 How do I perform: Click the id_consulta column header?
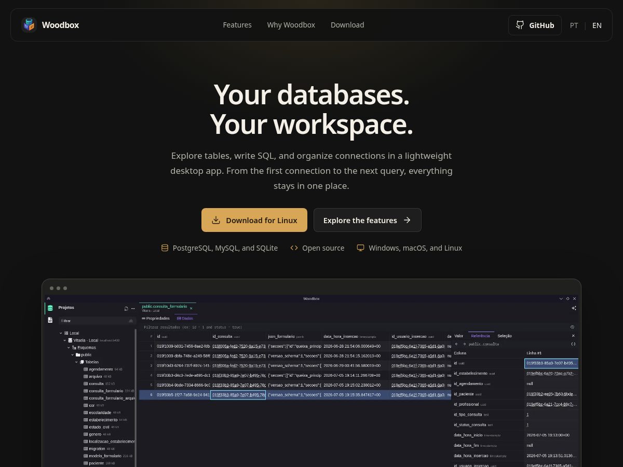click(238, 336)
